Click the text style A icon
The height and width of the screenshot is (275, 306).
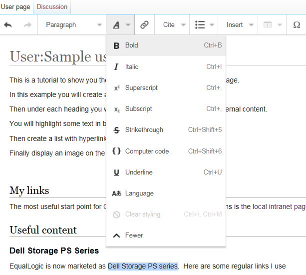120,24
